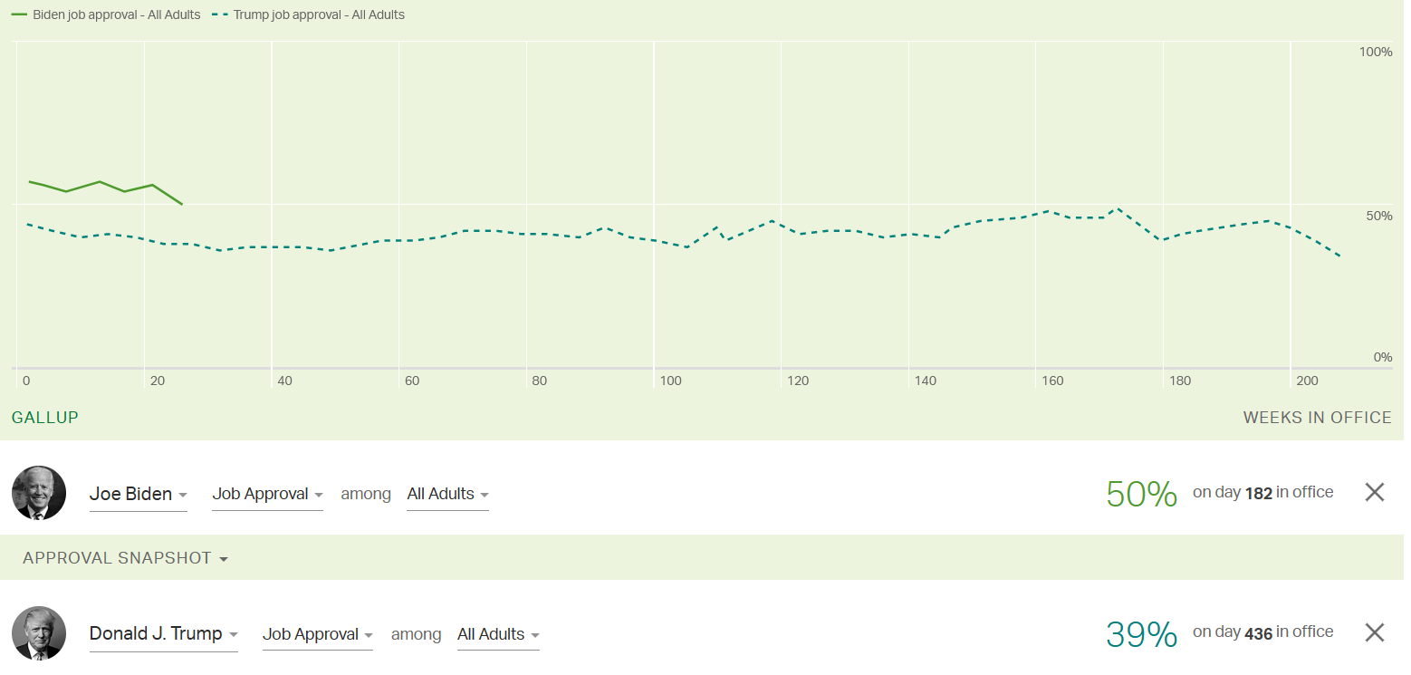Remove the Joe Biden comparison row
This screenshot has width=1411, height=675.
click(1374, 492)
